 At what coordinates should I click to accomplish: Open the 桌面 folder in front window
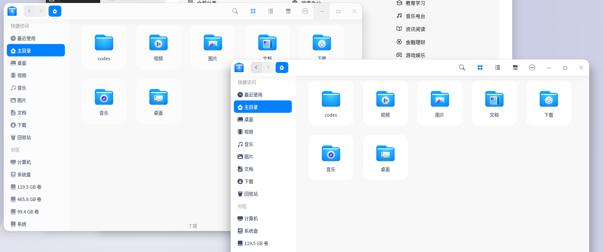point(385,157)
